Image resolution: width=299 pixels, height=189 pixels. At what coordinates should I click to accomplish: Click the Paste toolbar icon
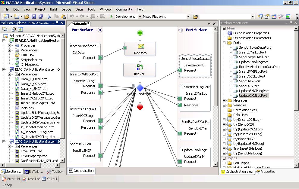click(63, 17)
